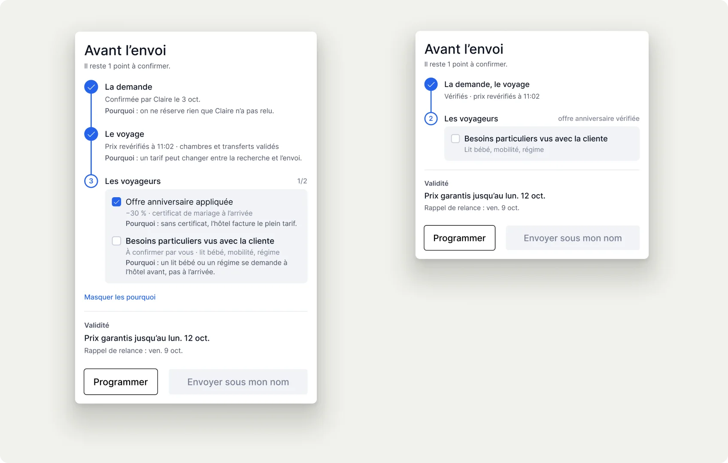
Task: Open Les voyageurs step in right panel
Action: pyautogui.click(x=471, y=119)
